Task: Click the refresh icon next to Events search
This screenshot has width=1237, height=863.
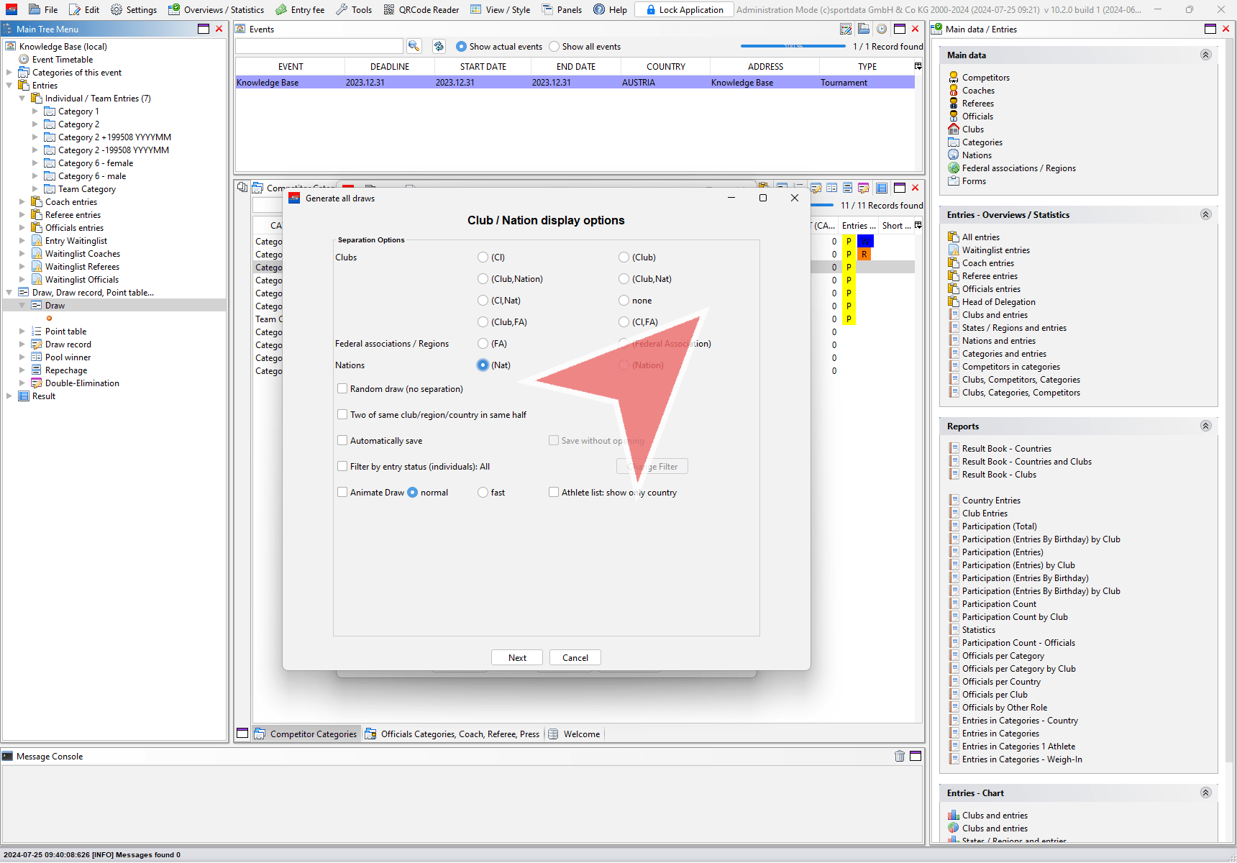Action: tap(439, 46)
